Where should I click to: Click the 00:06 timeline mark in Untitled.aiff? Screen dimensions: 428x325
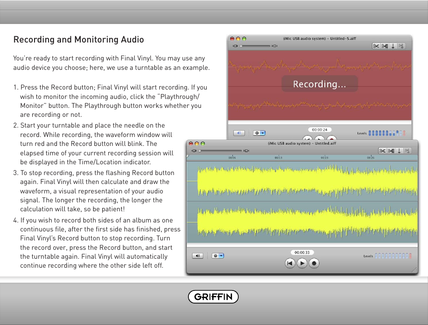point(232,158)
